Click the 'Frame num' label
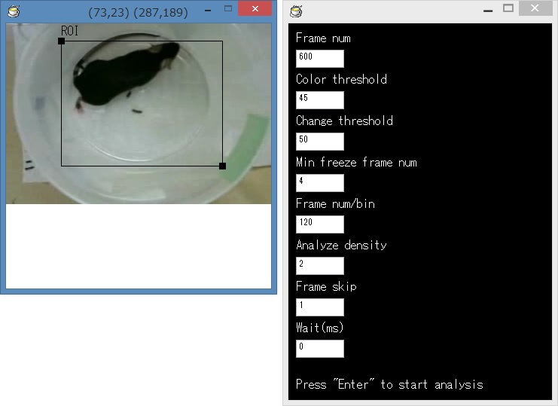This screenshot has height=406, width=558. [x=323, y=38]
